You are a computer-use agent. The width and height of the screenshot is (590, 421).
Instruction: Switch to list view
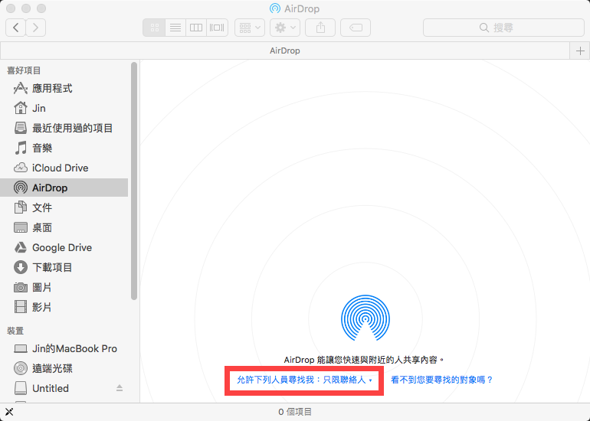pos(175,28)
